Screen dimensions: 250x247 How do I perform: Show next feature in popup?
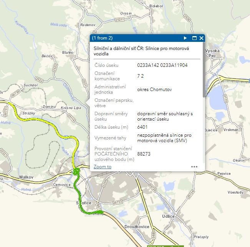[185, 38]
